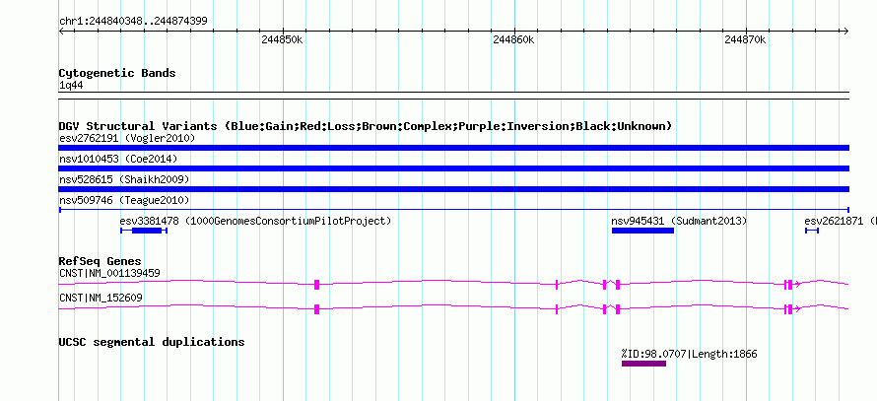Select the nsv1010453 (Coe2014) variant bar
Screen dimensions: 877x401
pos(453,168)
